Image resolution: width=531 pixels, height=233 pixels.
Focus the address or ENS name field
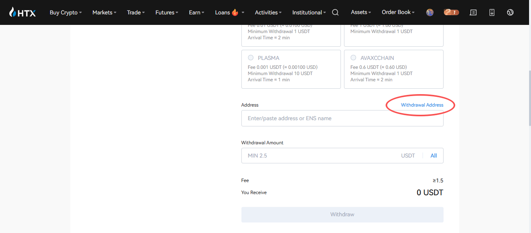342,118
